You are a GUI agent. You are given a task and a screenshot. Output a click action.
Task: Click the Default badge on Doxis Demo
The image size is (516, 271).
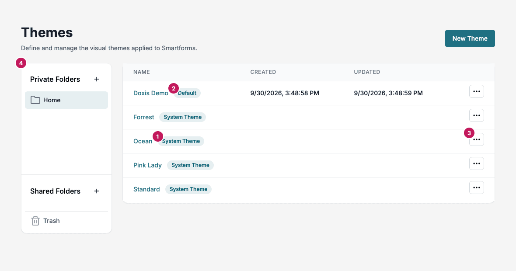pyautogui.click(x=187, y=93)
